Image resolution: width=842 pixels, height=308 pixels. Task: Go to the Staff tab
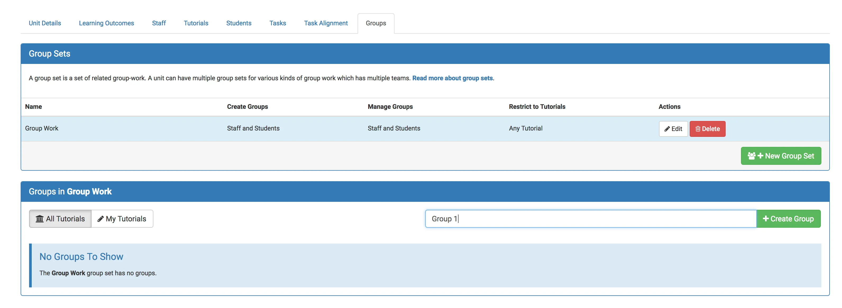point(159,23)
